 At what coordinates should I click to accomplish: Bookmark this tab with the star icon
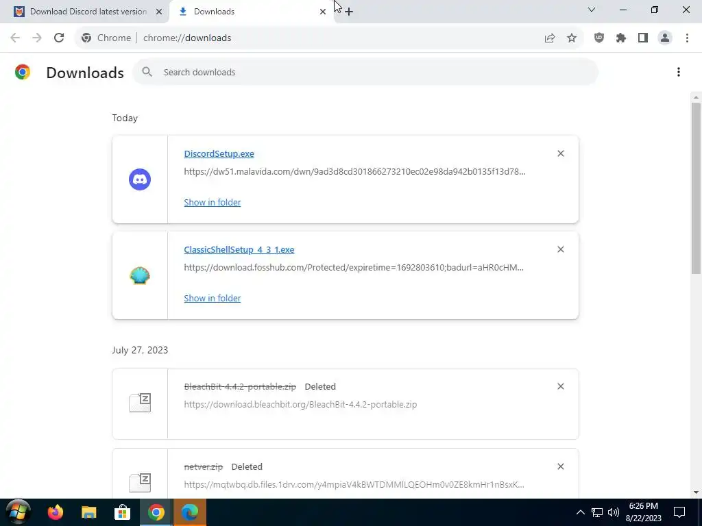[572, 38]
